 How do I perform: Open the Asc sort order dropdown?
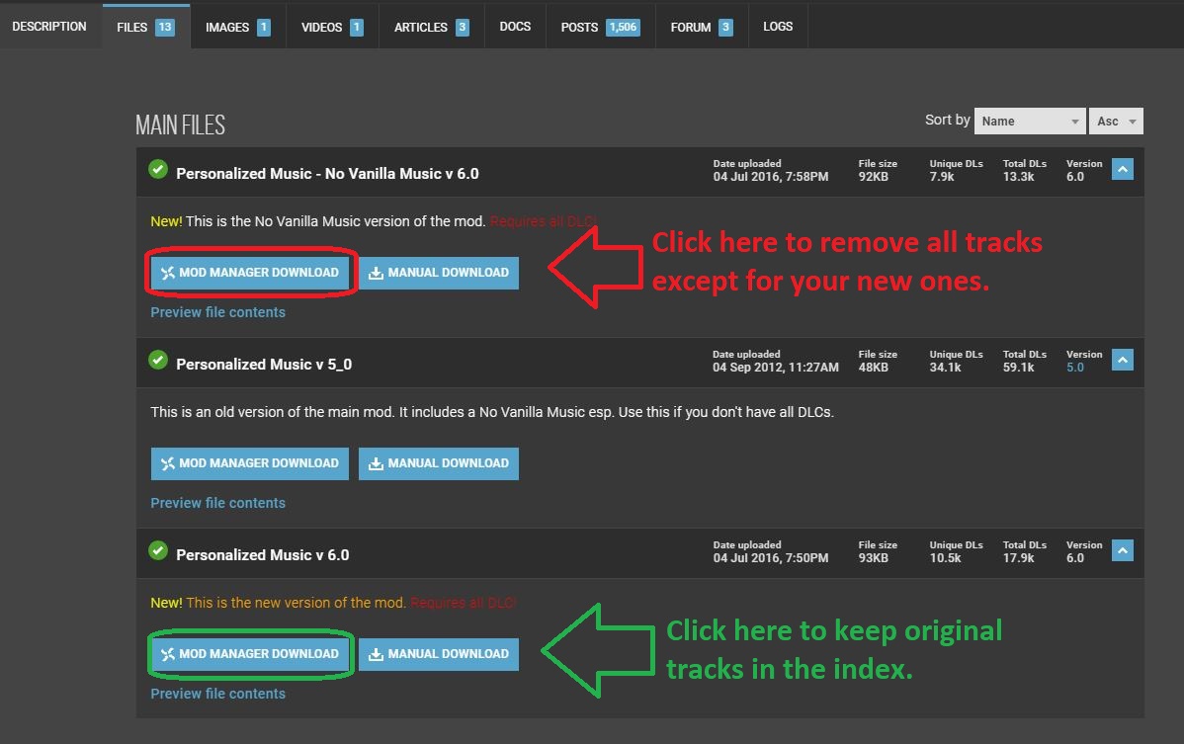(1117, 122)
